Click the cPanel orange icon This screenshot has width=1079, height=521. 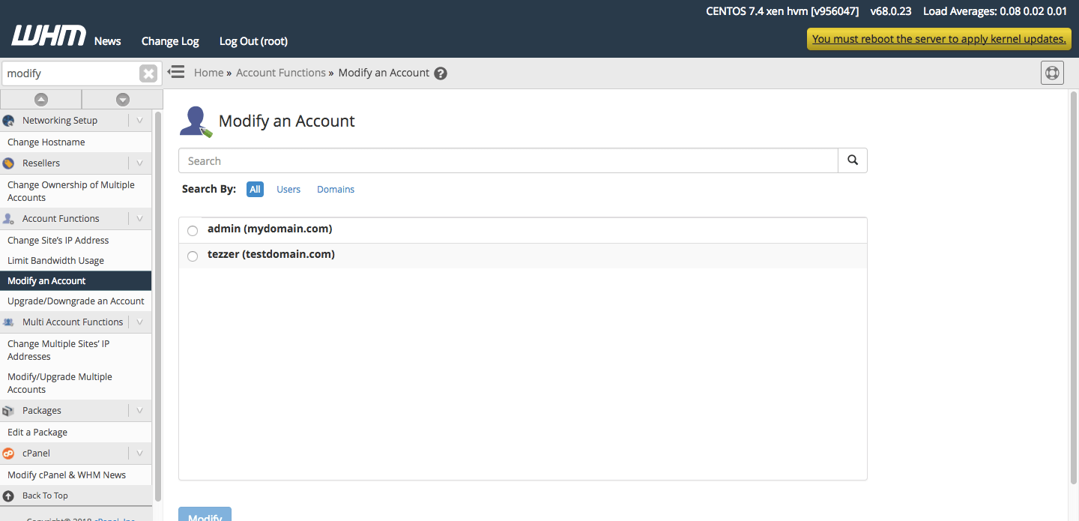(x=8, y=454)
